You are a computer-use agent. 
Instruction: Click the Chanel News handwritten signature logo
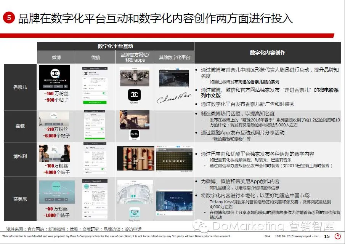click(x=174, y=98)
